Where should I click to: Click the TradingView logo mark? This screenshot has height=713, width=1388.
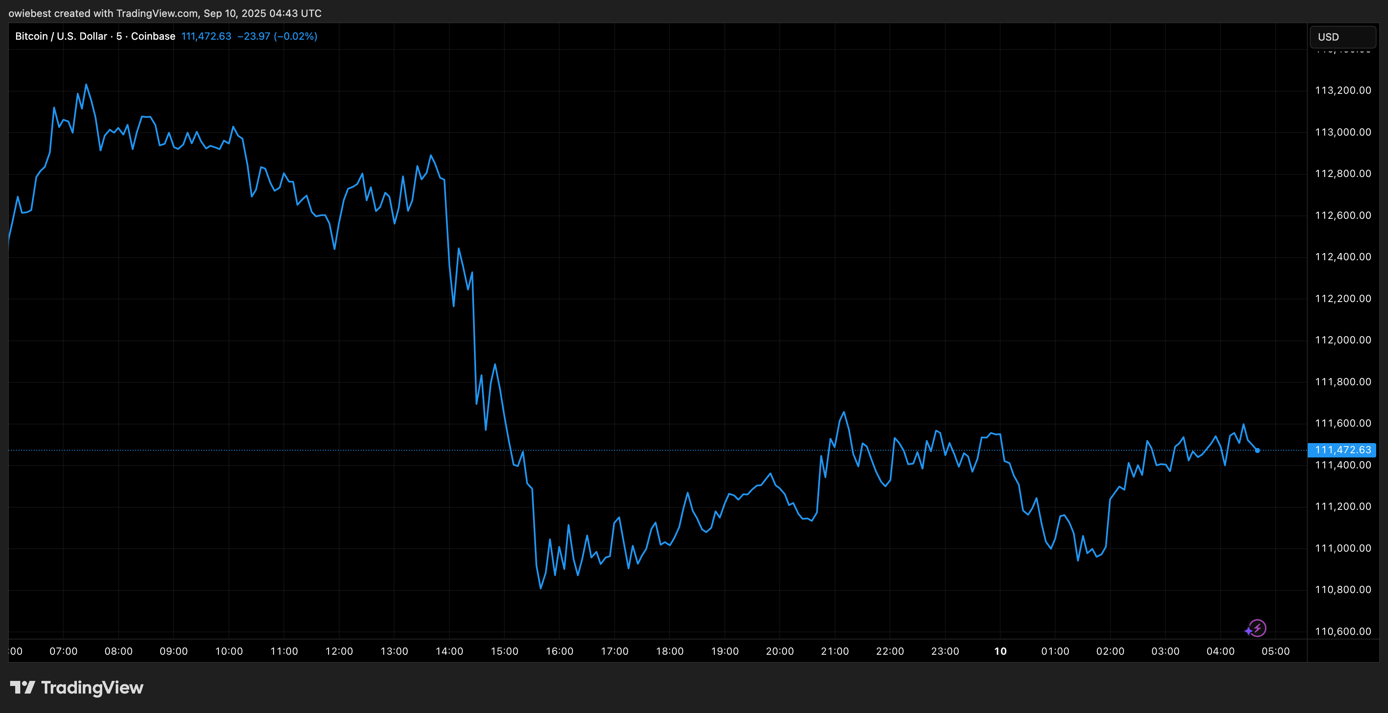(23, 687)
